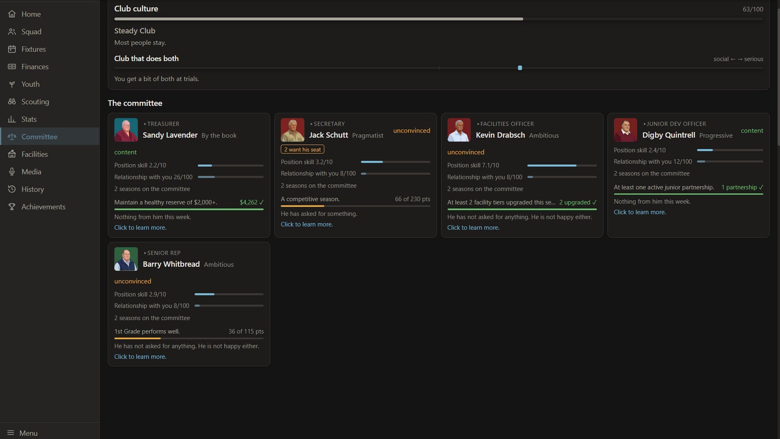Click learn more on Digby Quintrell's card
This screenshot has height=439, width=780.
click(640, 212)
